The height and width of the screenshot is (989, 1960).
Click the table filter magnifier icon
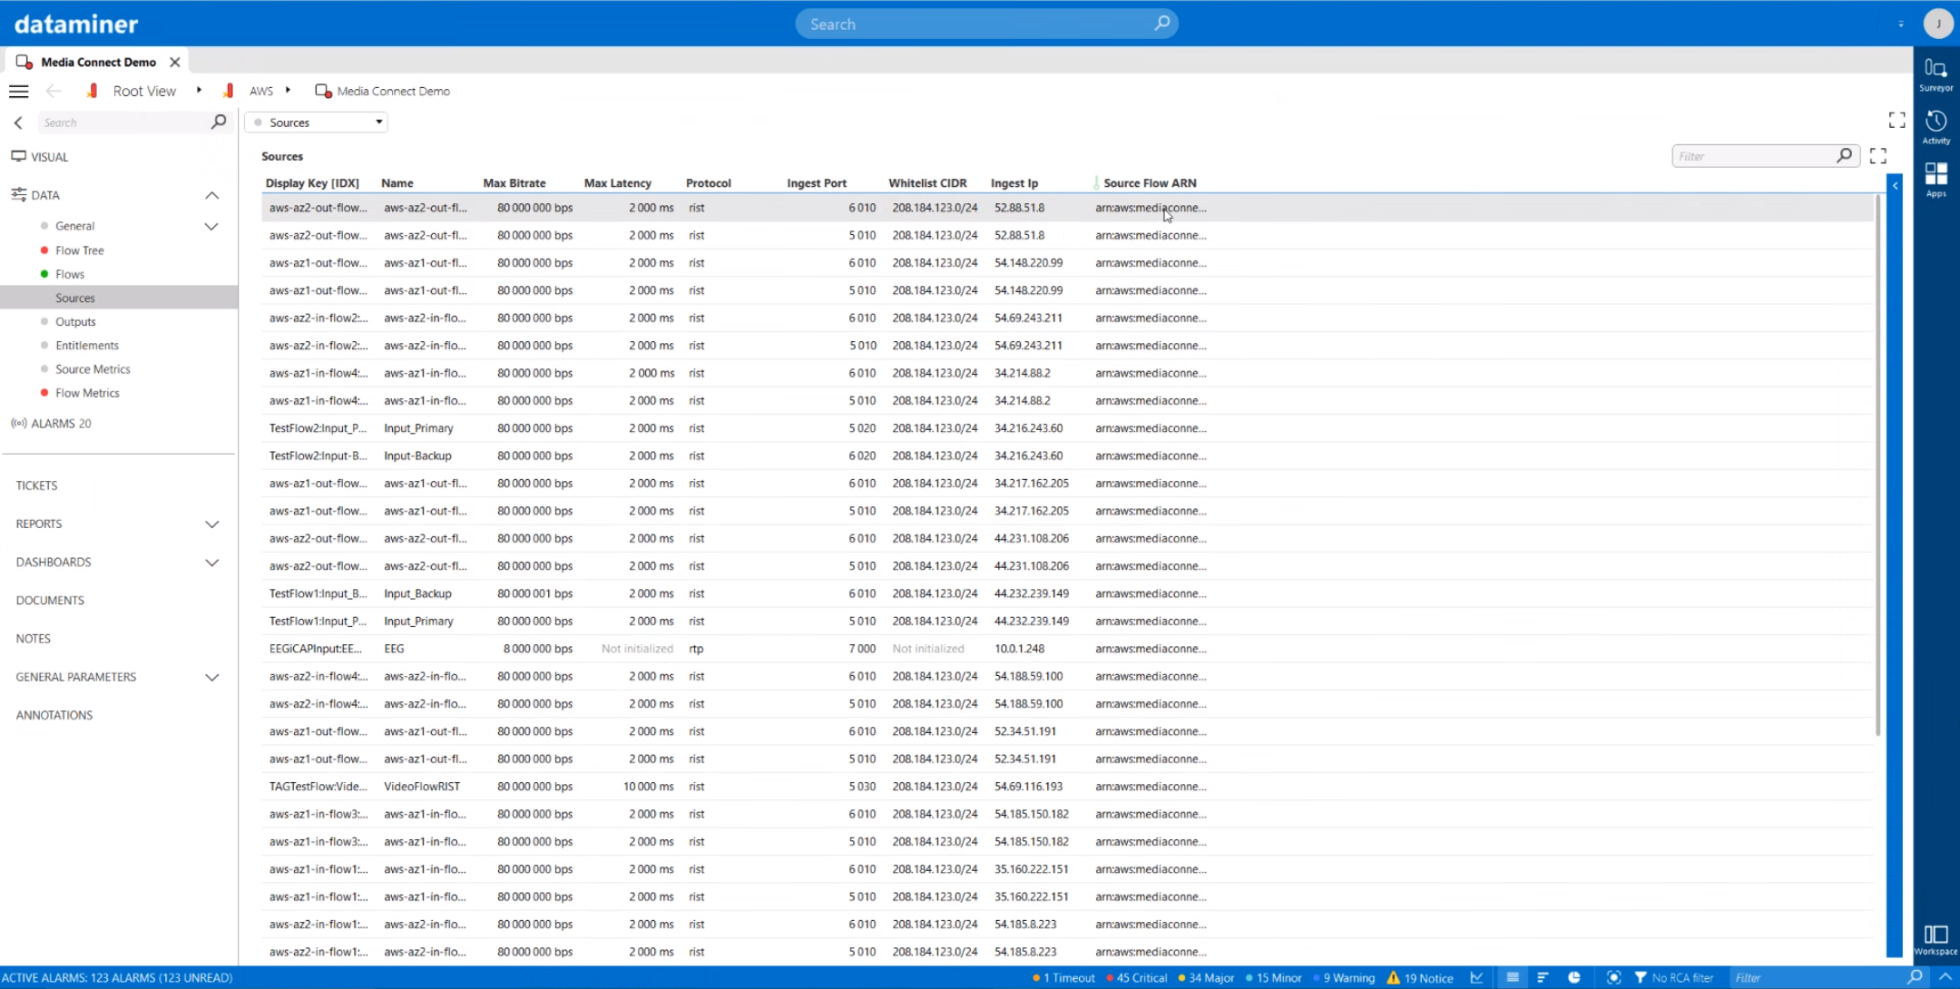(x=1844, y=156)
